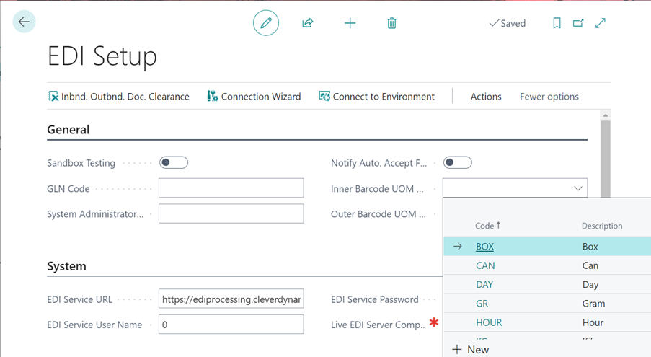The height and width of the screenshot is (357, 651).
Task: Open page in new window icon
Action: pos(578,23)
